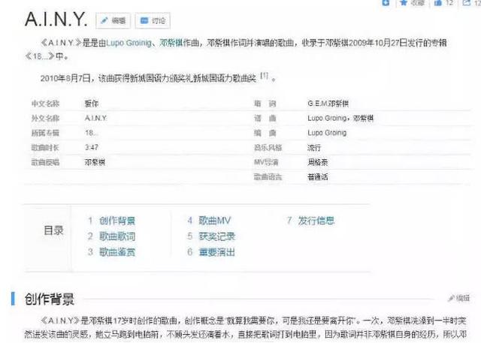The width and height of the screenshot is (481, 343).
Task: Click the duration value 3:47
Action: pos(92,148)
